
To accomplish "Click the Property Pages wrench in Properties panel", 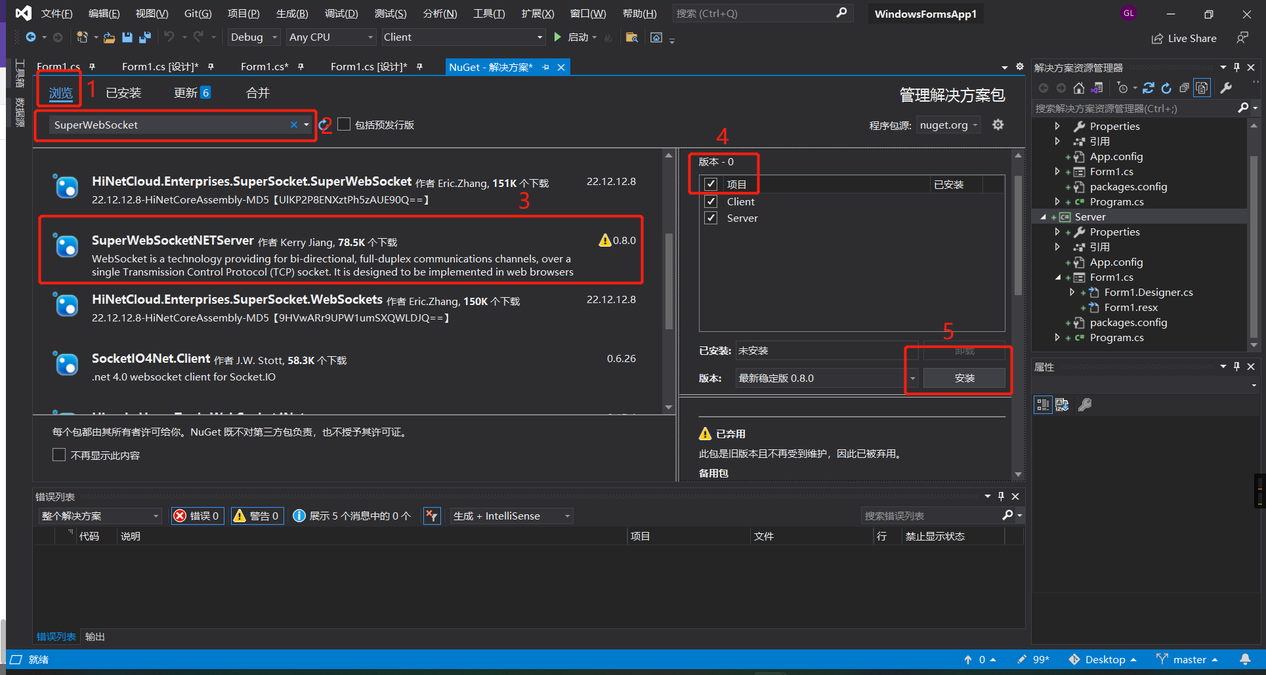I will tap(1085, 405).
